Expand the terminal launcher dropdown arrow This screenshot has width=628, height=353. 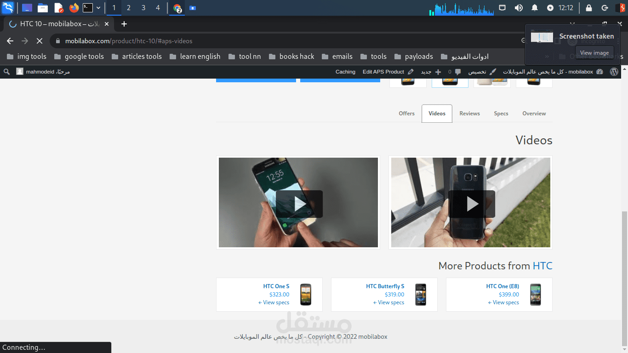(98, 8)
